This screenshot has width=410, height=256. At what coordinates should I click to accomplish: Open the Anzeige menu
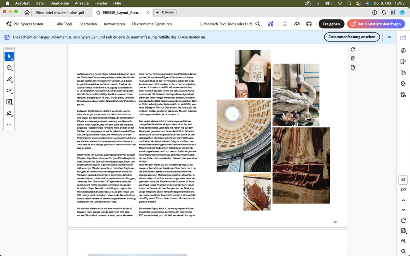(81, 3)
